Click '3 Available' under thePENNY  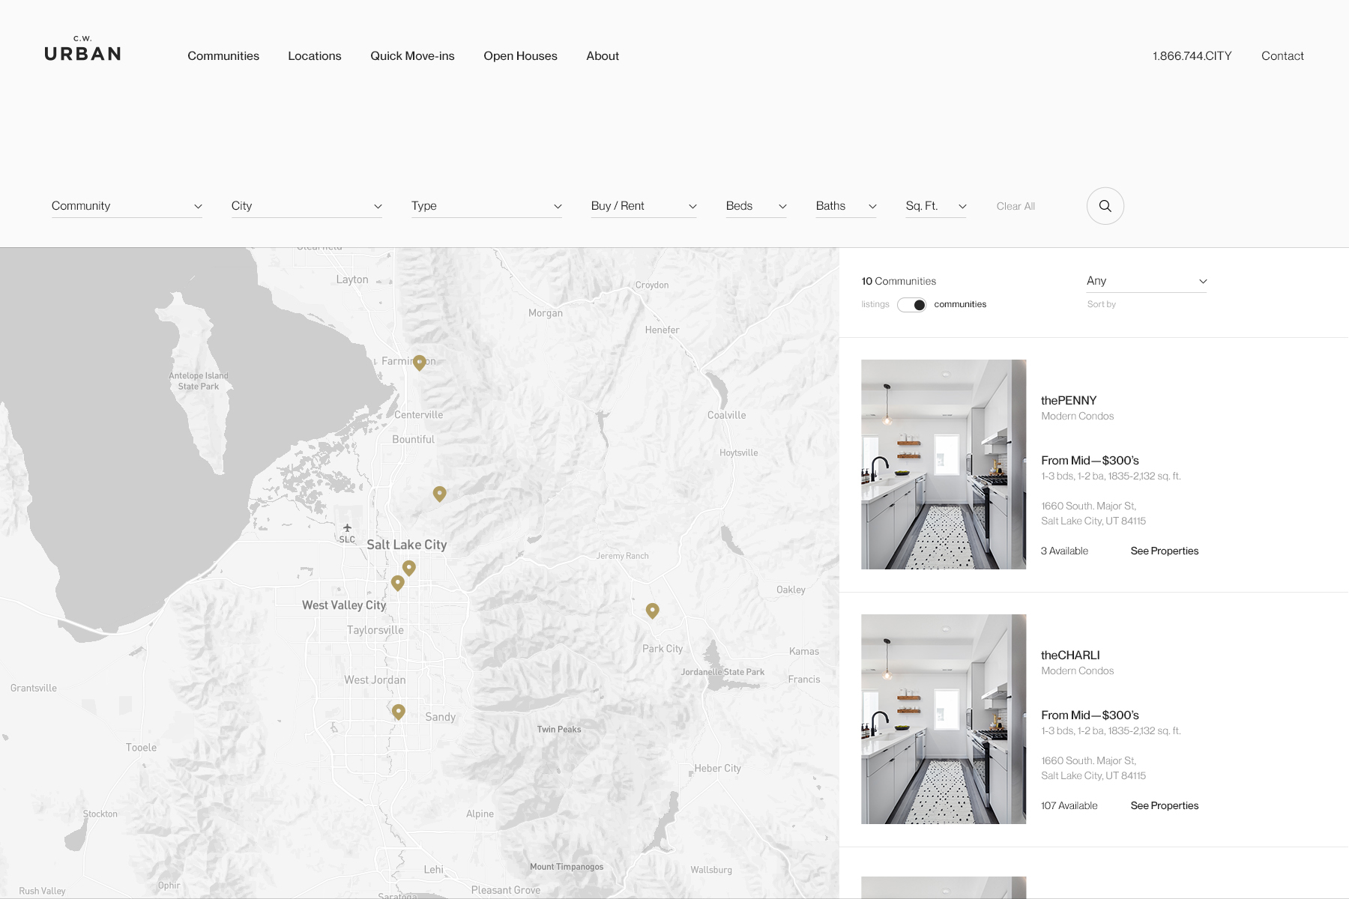click(1064, 551)
